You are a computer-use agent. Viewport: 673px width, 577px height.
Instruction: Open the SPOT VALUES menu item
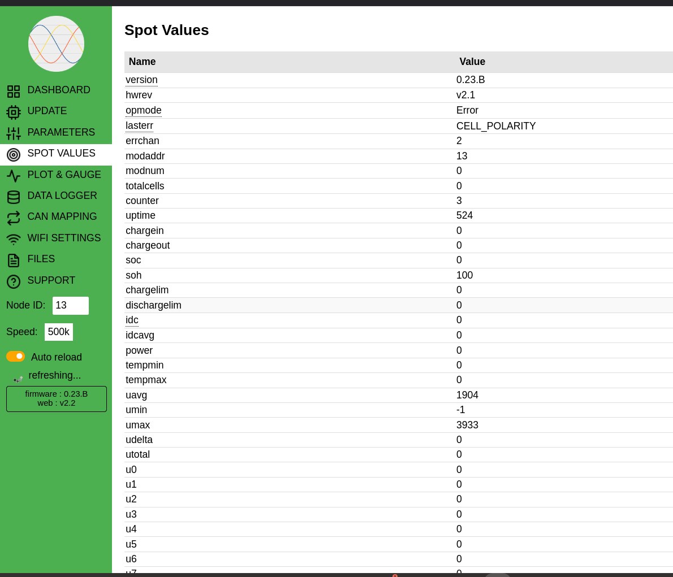coord(61,154)
